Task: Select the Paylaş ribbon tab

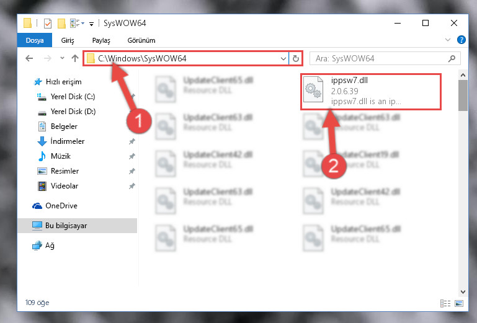Action: pyautogui.click(x=101, y=40)
